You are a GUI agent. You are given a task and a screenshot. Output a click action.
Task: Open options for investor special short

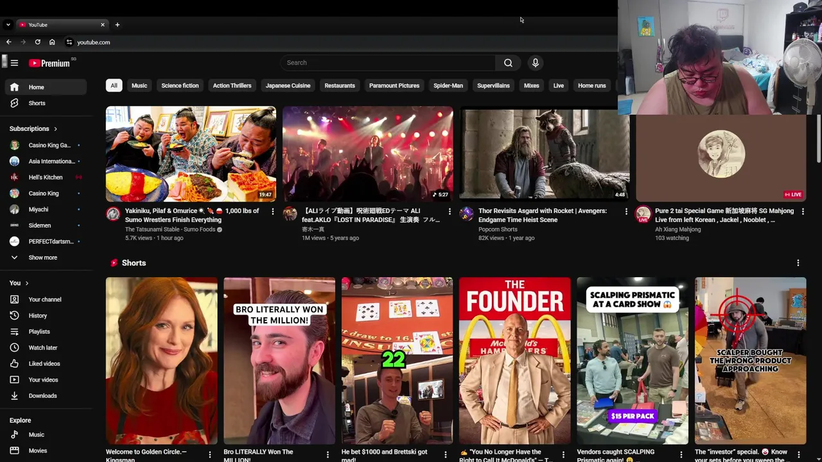[x=799, y=455]
